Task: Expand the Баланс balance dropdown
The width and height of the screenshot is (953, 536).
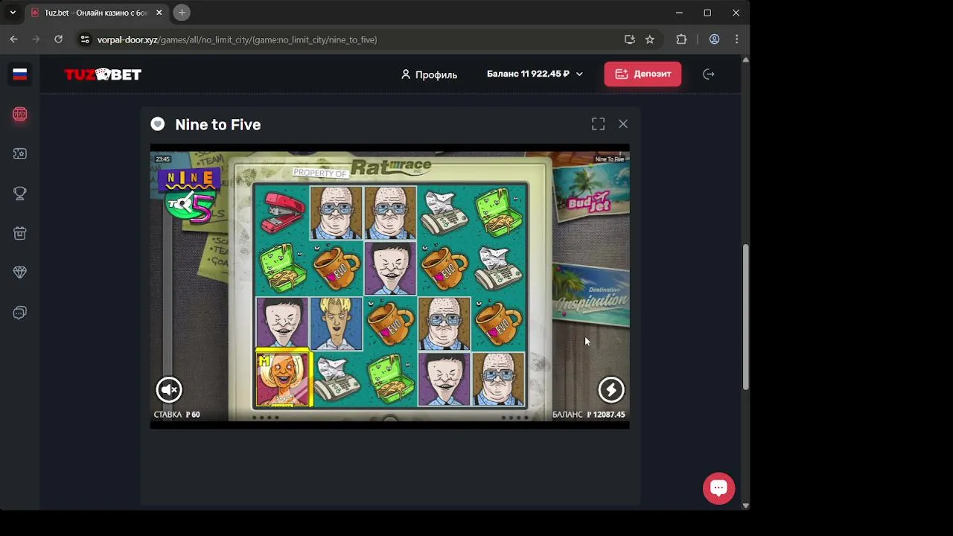Action: [535, 74]
